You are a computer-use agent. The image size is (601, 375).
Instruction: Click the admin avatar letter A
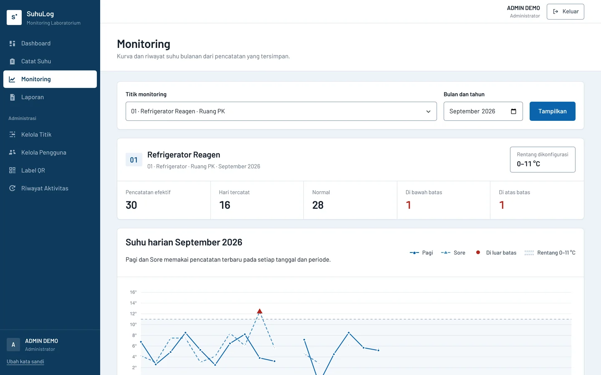[13, 345]
